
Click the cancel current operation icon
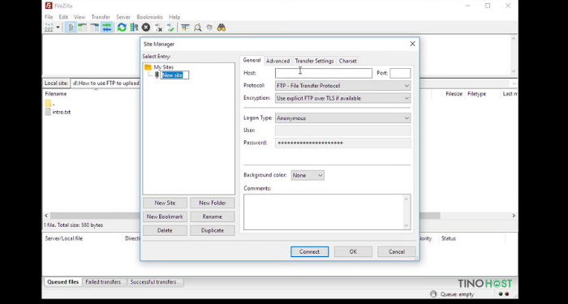(x=145, y=28)
